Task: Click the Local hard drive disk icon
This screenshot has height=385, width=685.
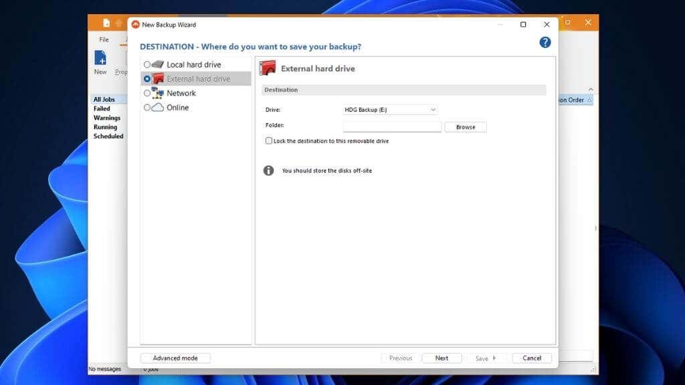Action: (158, 65)
